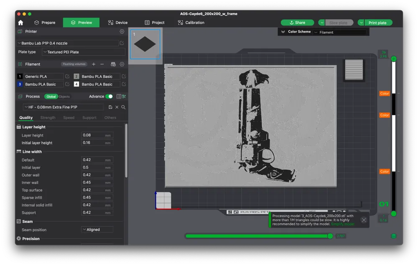This screenshot has width=418, height=265.
Task: Click the horizontal layer progress slider handle
Action: pyautogui.click(x=330, y=236)
